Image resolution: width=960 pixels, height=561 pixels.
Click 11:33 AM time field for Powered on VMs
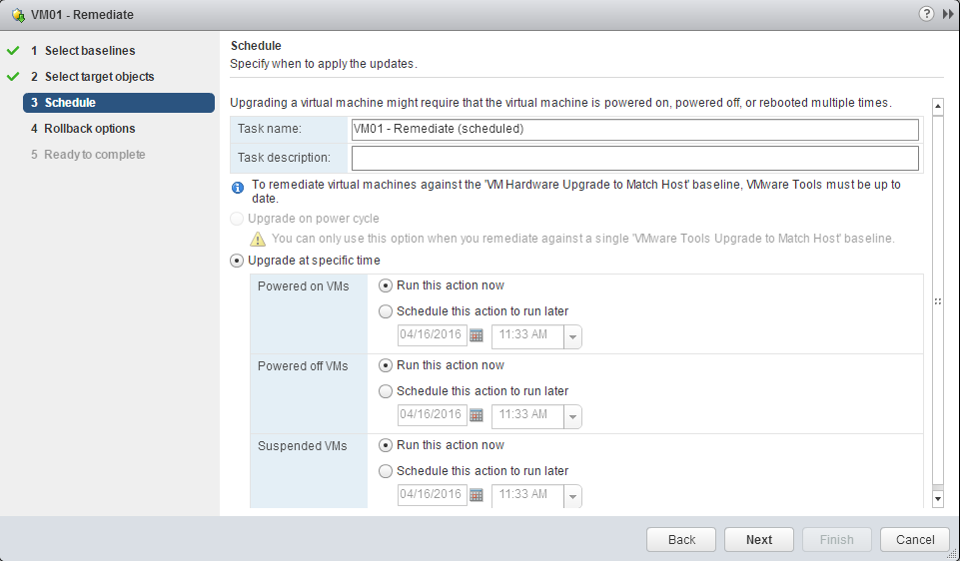[527, 336]
